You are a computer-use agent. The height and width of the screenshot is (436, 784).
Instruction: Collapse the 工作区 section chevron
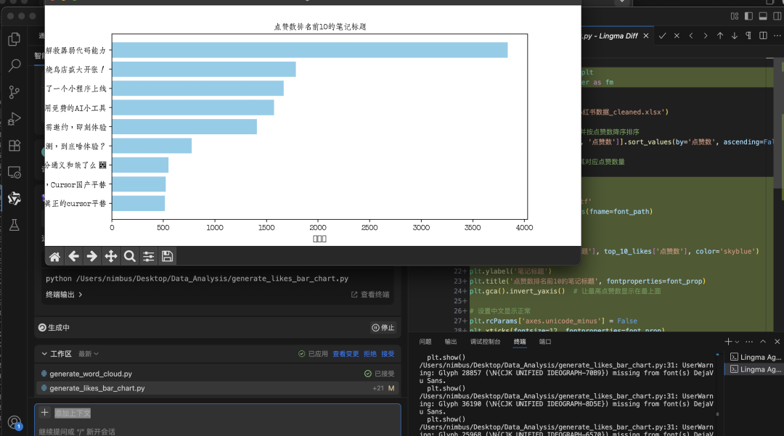point(44,354)
